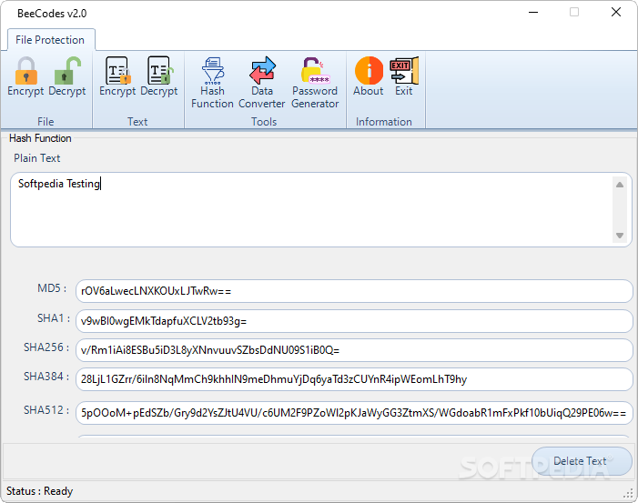This screenshot has width=638, height=503.
Task: Click the 'SHA256 :' label
Action: pos(46,347)
